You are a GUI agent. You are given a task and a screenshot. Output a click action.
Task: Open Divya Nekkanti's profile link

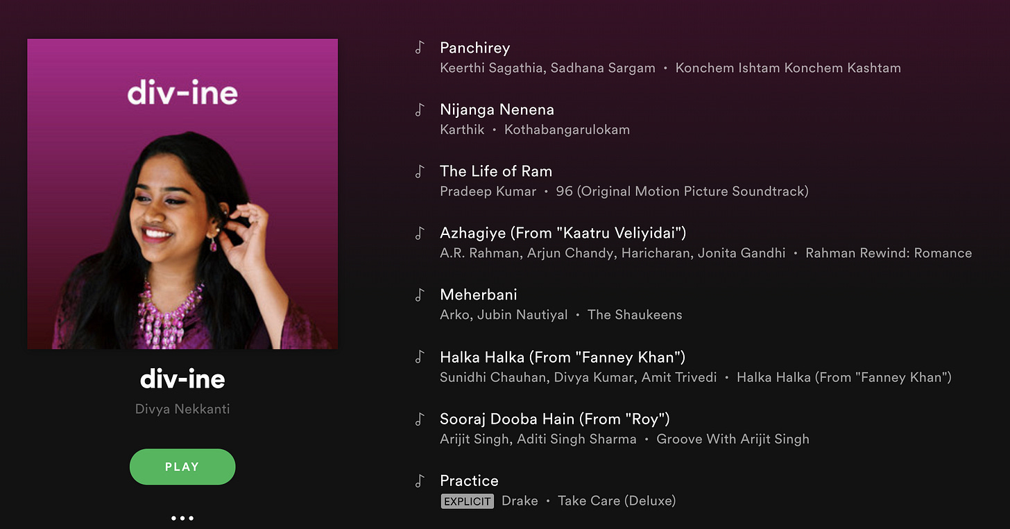[x=182, y=409]
